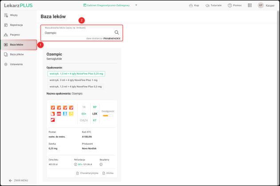
Task: Click the red car warning icon
Action: pos(59,114)
